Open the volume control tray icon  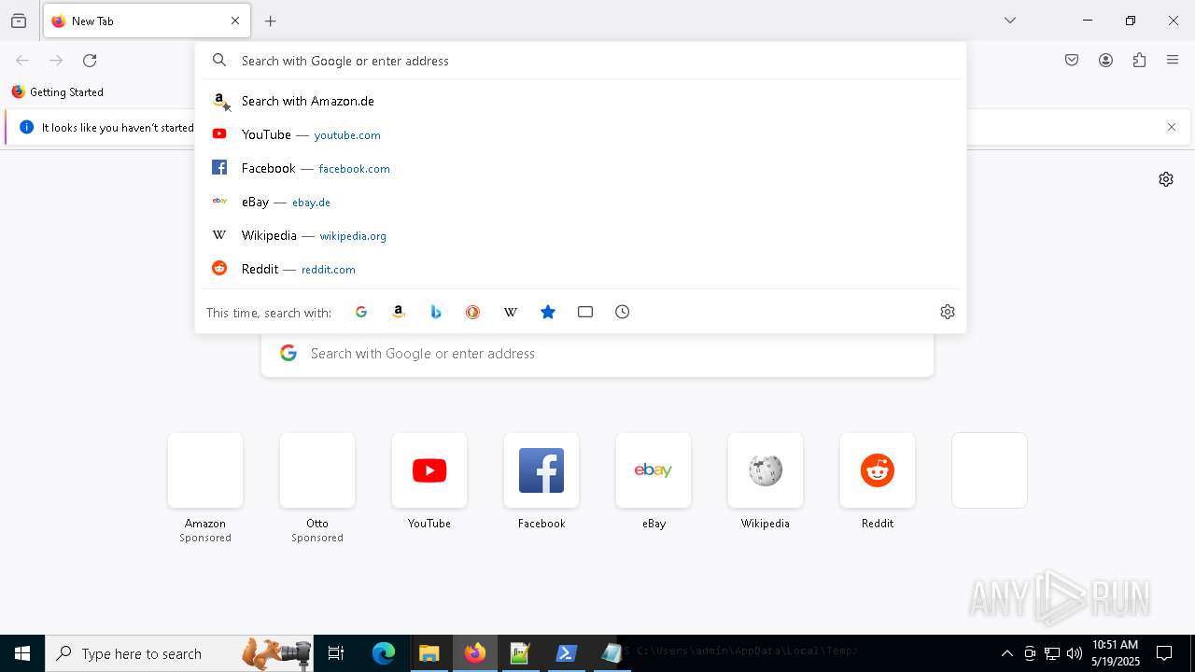[1075, 653]
